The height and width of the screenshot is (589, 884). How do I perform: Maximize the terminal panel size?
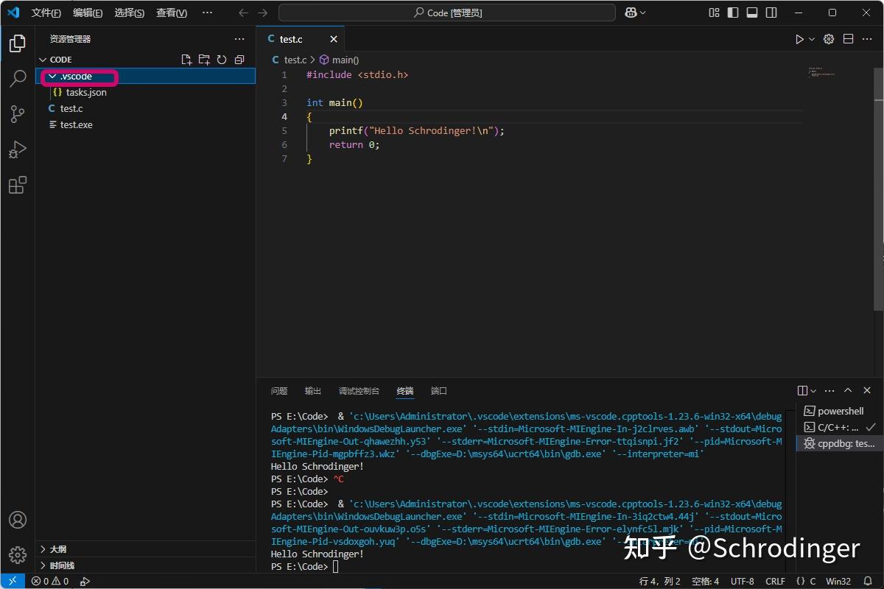coord(848,391)
